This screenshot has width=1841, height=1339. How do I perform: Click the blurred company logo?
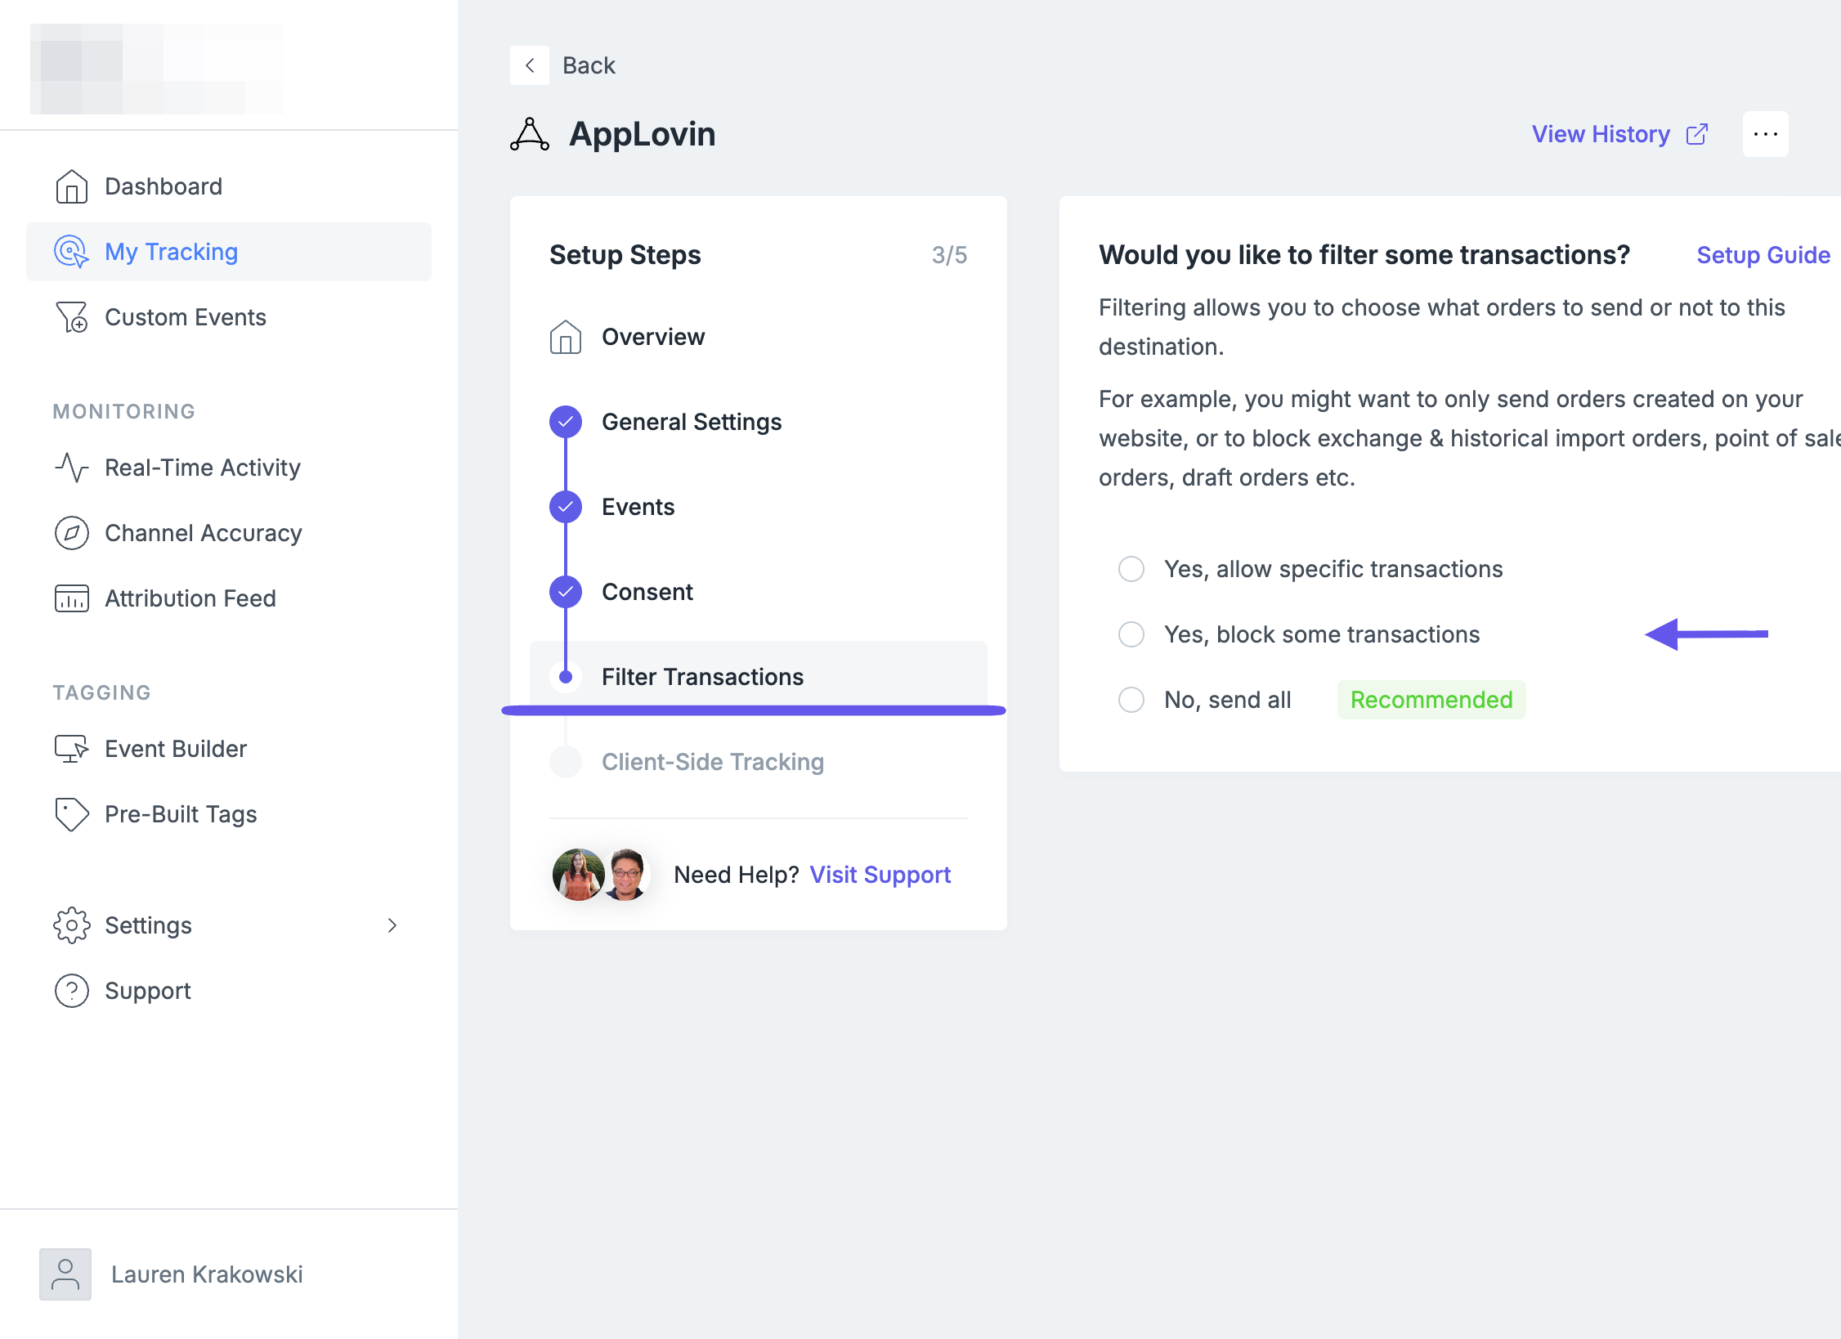click(x=157, y=69)
